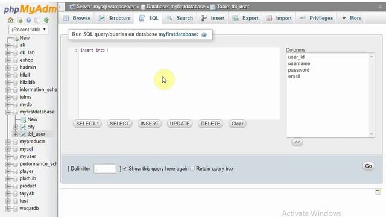Expand the db_lab database node
This screenshot has width=386, height=217.
(x=8, y=53)
